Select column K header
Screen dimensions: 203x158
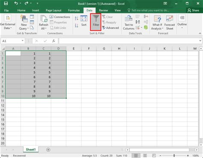(164, 49)
